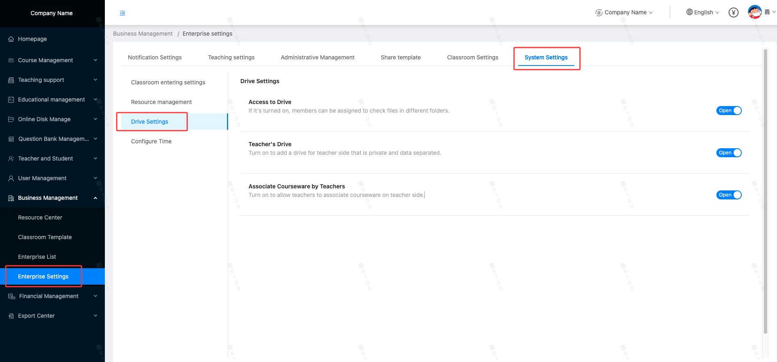
Task: Switch to the Notification Settings tab
Action: [x=154, y=57]
